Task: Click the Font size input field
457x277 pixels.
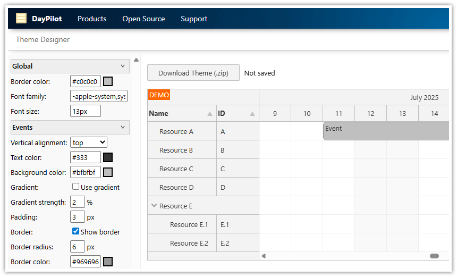Action: coord(86,111)
